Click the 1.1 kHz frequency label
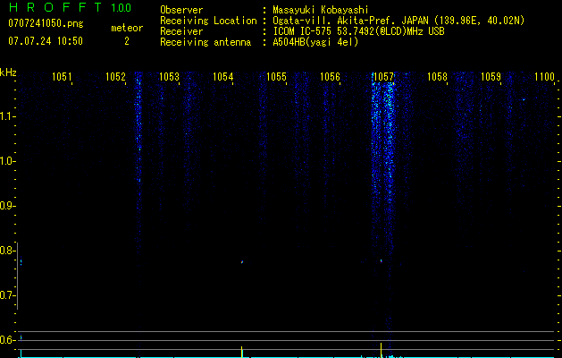562x358 pixels. pos(7,116)
